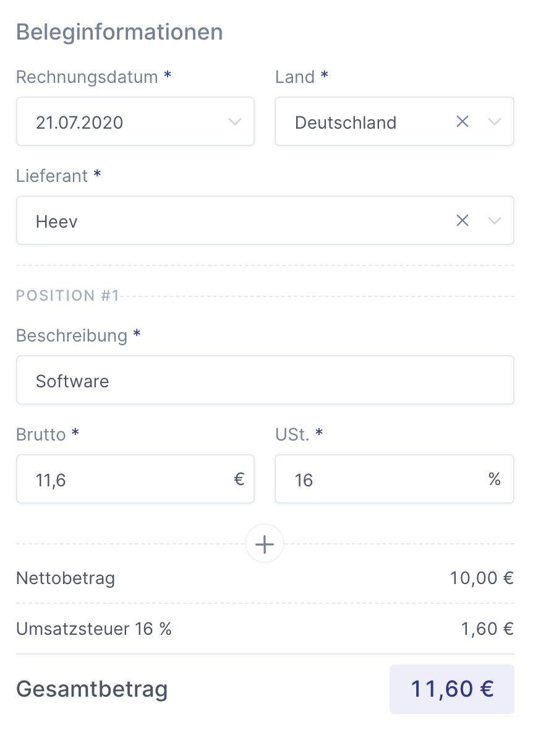This screenshot has width=533, height=740.
Task: Select the date 21.07.2020 text
Action: tap(80, 123)
